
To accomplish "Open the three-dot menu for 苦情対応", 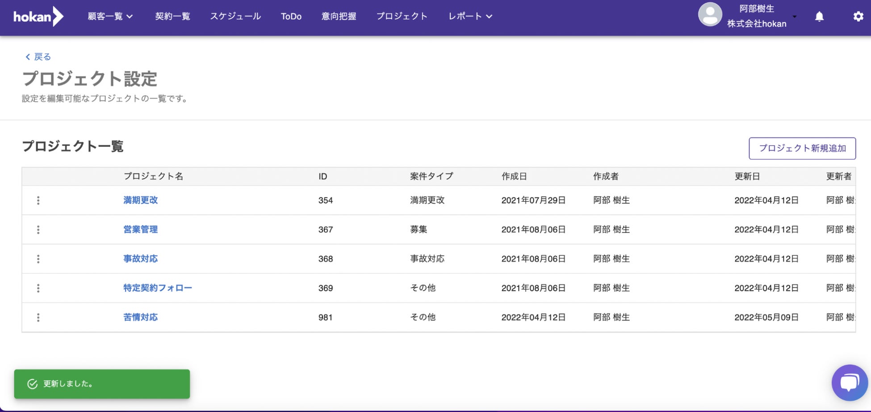I will [38, 317].
